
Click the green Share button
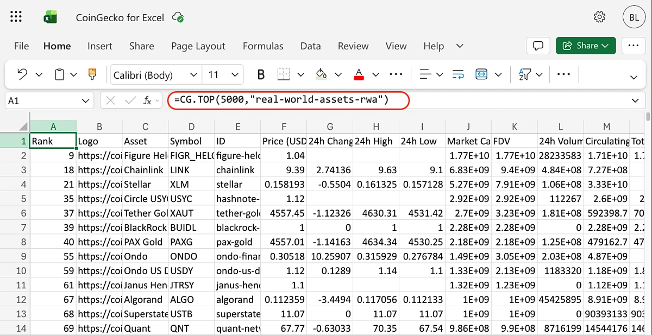586,46
